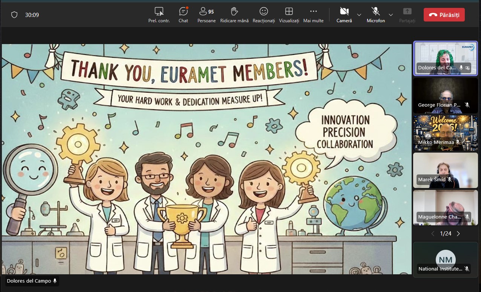The width and height of the screenshot is (481, 292).
Task: Toggle the Cameră on
Action: 344,15
